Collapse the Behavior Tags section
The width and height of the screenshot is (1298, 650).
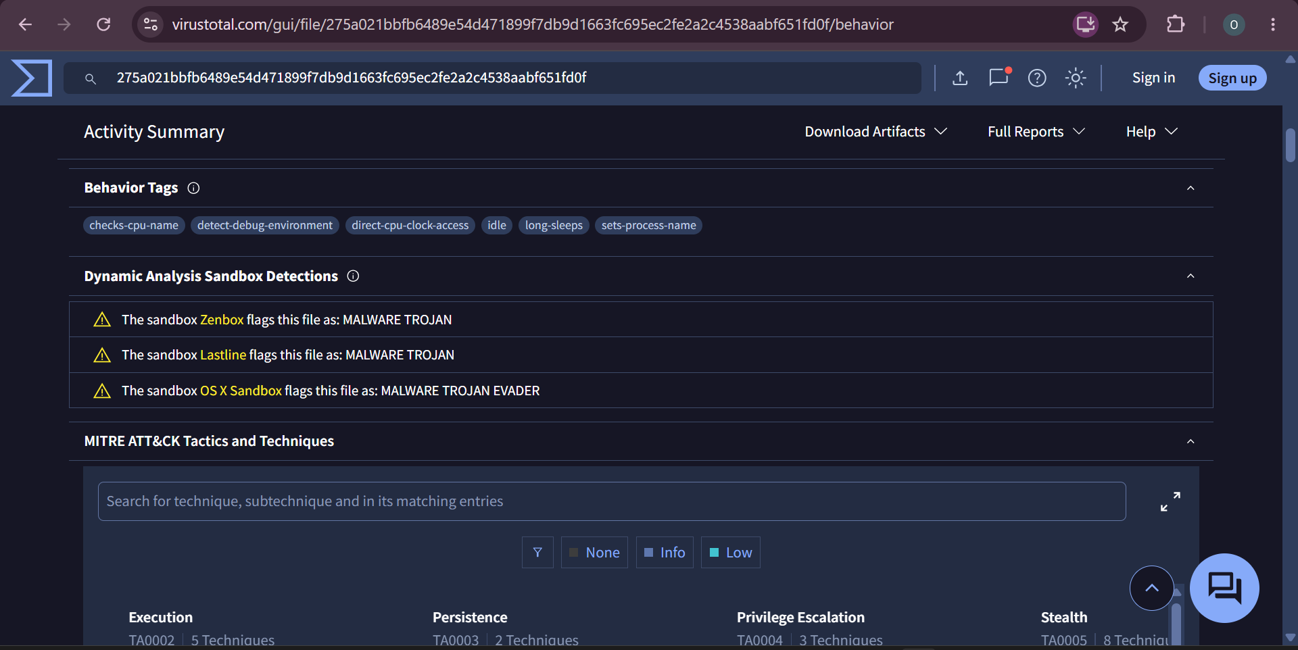click(1191, 188)
